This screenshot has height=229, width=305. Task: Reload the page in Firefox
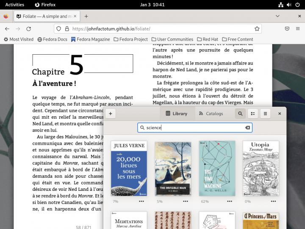point(28,29)
